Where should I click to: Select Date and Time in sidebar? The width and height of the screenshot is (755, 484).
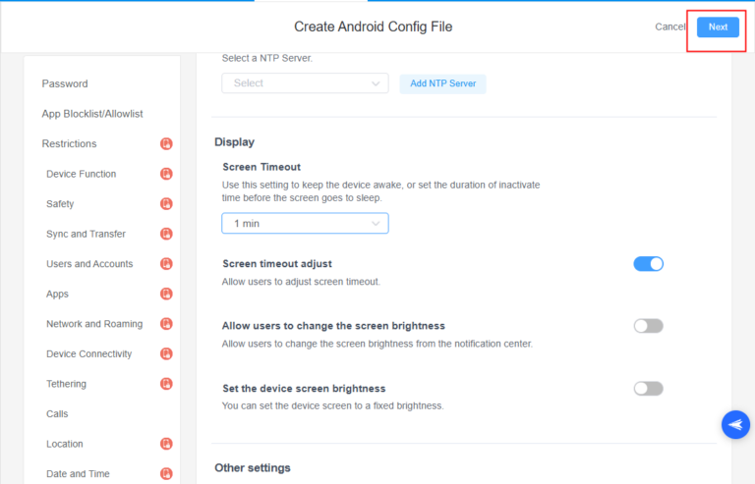[x=78, y=474]
